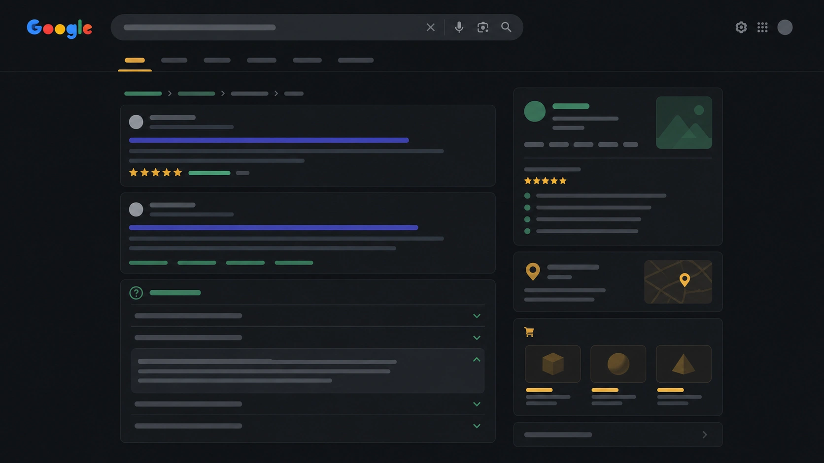Expand the second FAQ question chevron

(477, 338)
